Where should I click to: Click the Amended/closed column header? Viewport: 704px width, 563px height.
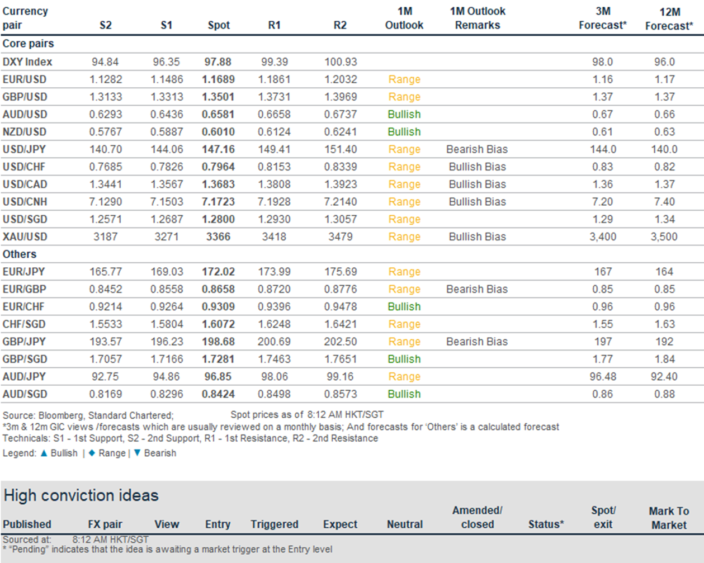478,517
